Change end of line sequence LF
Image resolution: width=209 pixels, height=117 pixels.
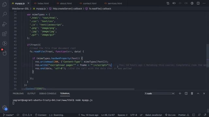pyautogui.click(x=141, y=115)
